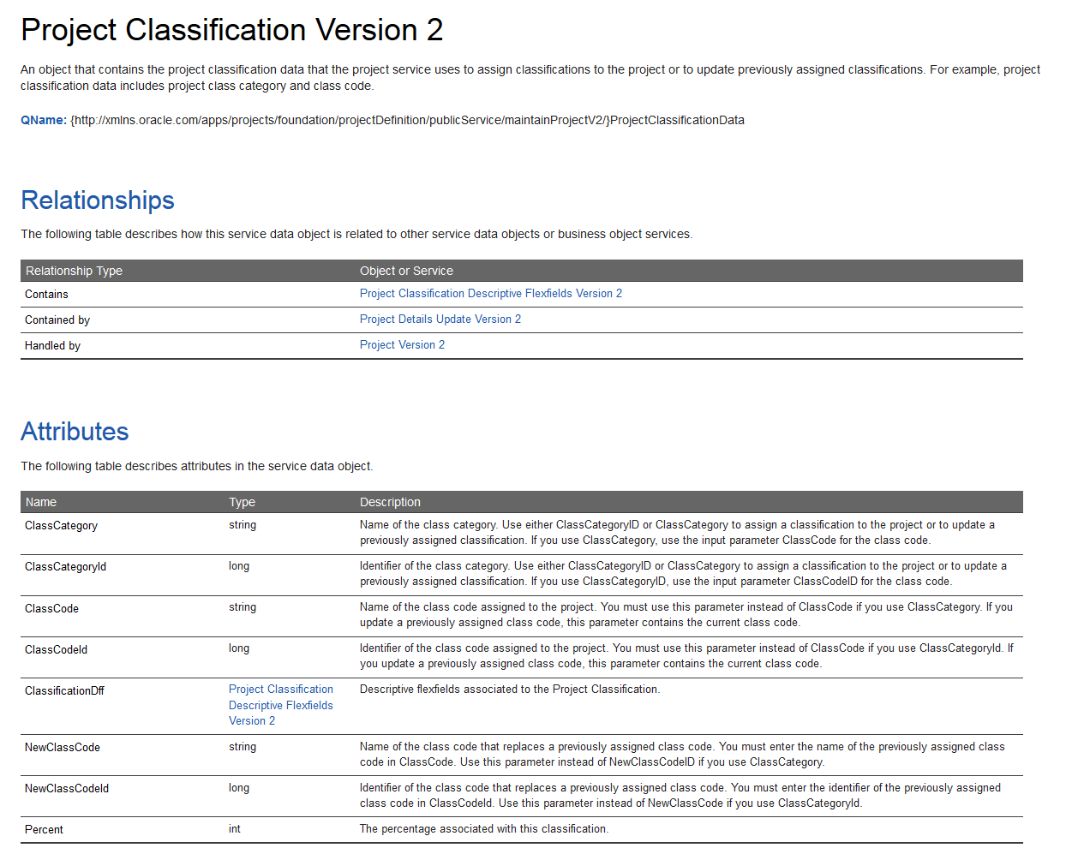Image resolution: width=1090 pixels, height=854 pixels.
Task: Follow the Project Version 2 link
Action: pyautogui.click(x=402, y=345)
